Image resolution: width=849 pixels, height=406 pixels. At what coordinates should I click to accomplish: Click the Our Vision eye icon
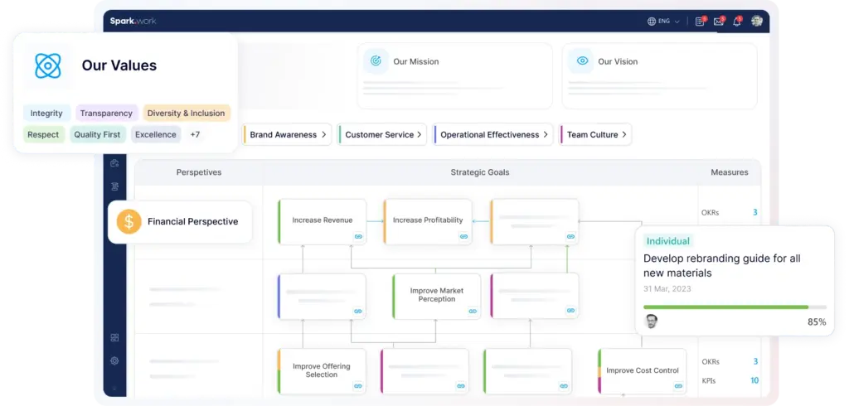click(581, 61)
